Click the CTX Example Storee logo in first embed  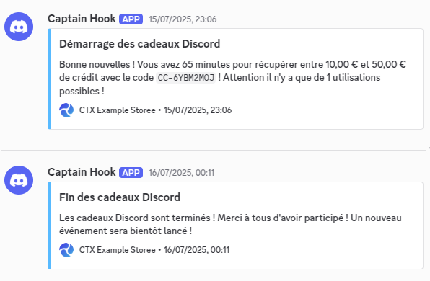[66, 110]
